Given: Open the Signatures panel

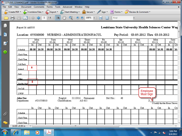Looking at the screenshot, I should [5, 43].
